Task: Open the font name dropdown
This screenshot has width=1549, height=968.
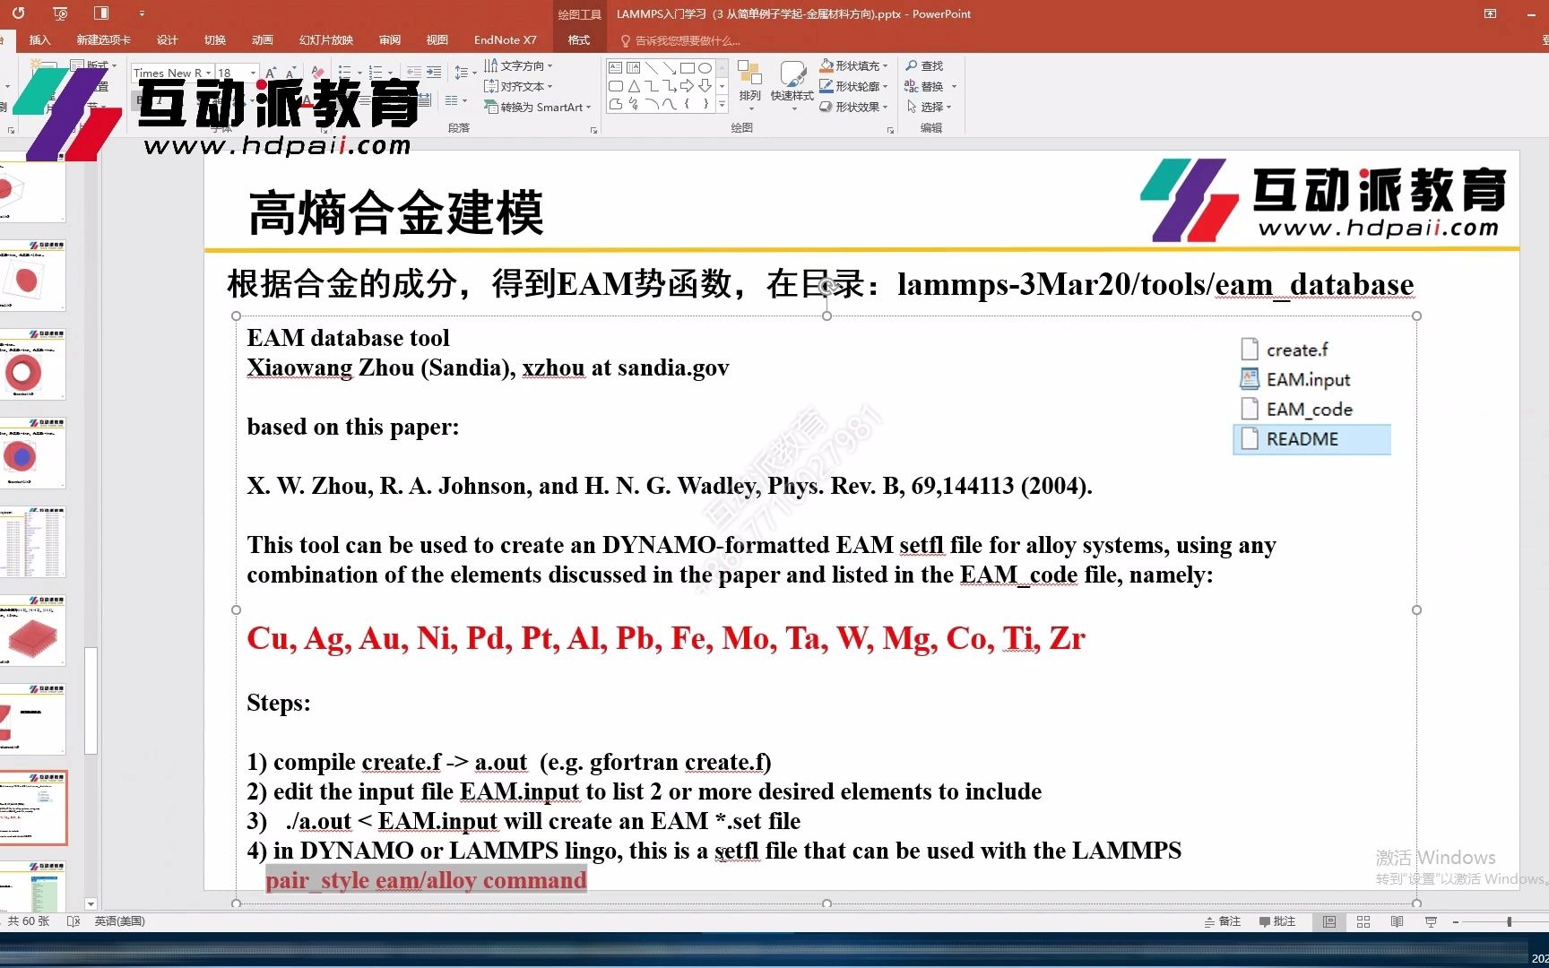Action: 208,72
